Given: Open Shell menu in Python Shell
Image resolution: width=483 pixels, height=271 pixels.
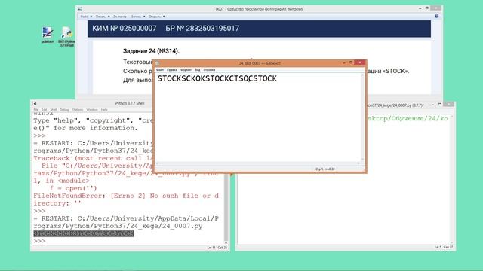Looking at the screenshot, I should coord(54,110).
